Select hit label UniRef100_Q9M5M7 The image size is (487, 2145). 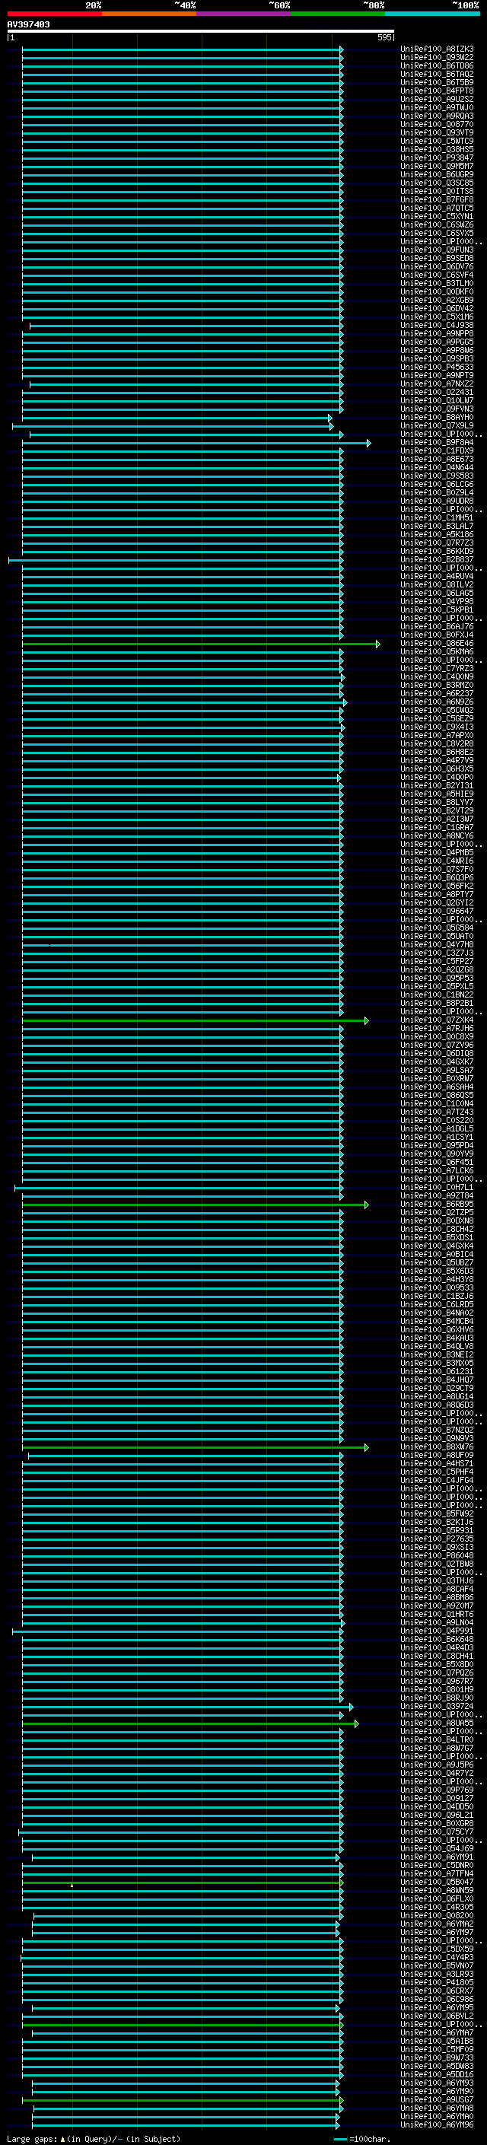click(x=437, y=166)
